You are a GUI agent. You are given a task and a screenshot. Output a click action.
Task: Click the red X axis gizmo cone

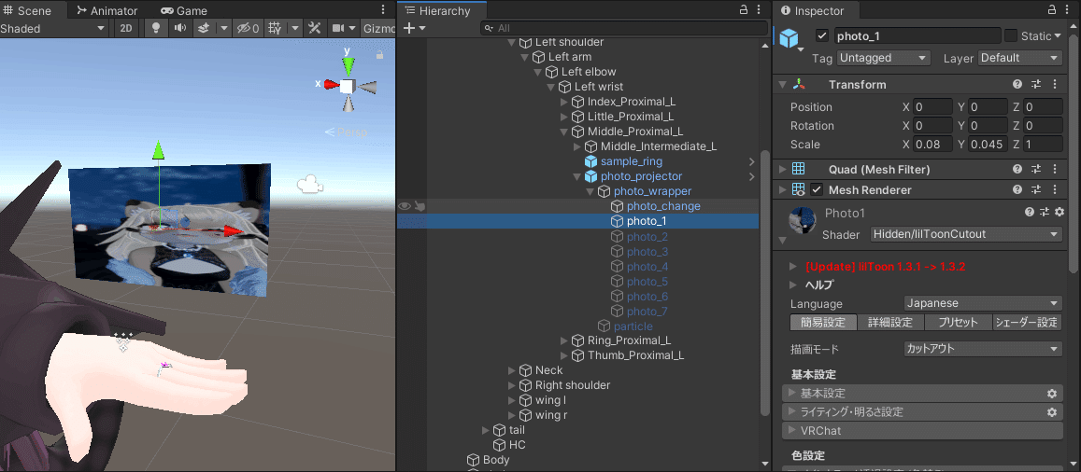(332, 85)
